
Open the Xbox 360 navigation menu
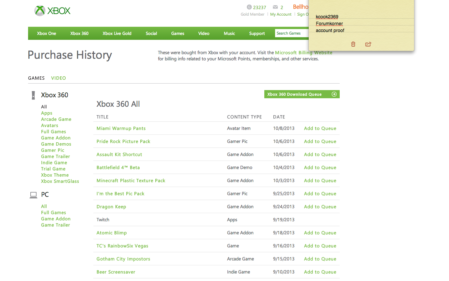pyautogui.click(x=79, y=33)
